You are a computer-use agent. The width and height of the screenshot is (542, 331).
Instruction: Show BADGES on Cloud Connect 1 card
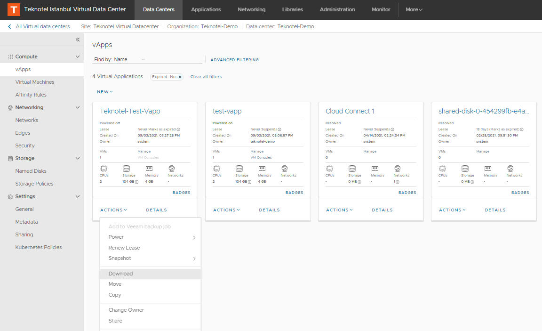[x=407, y=193]
